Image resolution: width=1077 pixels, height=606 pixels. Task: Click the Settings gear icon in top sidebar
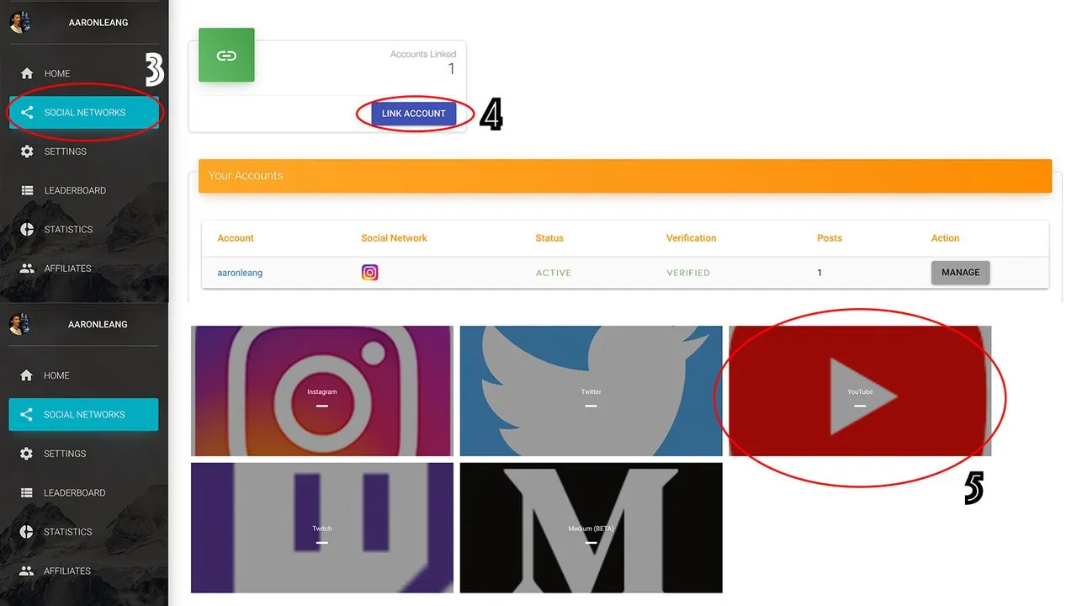click(27, 151)
